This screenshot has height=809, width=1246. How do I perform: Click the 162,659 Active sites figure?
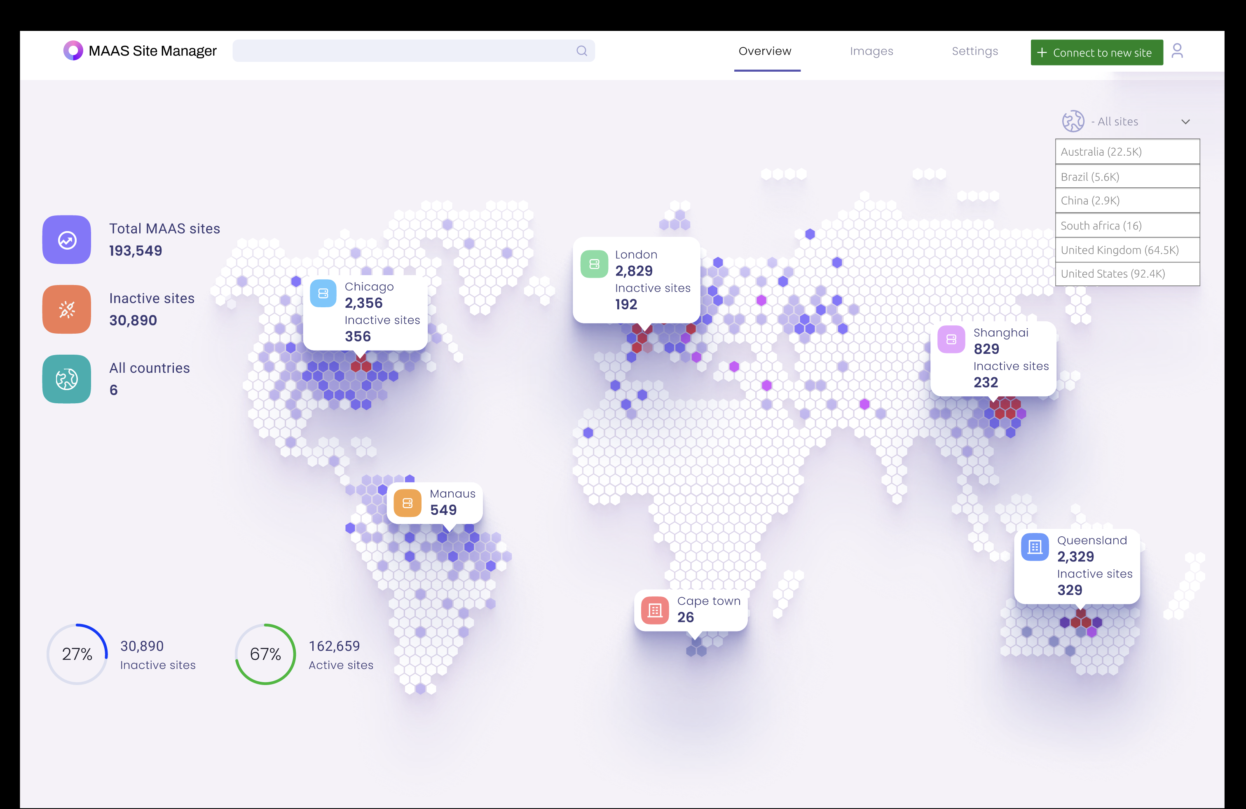click(334, 646)
